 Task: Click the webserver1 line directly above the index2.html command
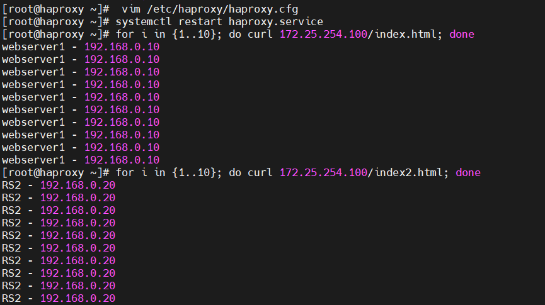(x=81, y=160)
